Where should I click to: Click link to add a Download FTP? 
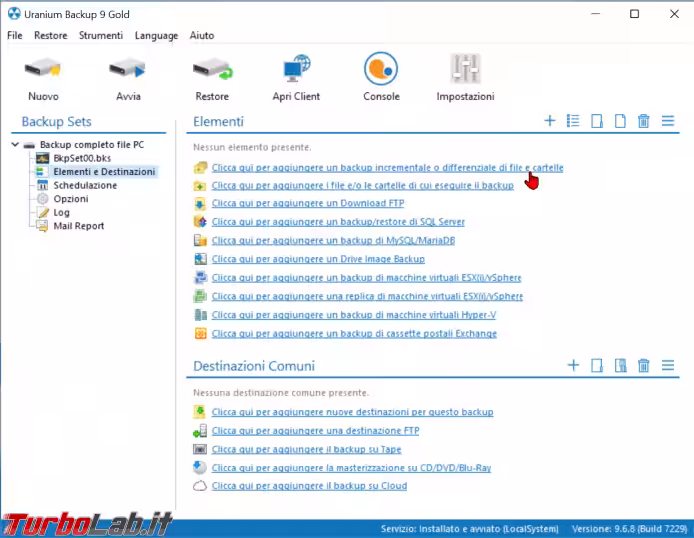(308, 203)
